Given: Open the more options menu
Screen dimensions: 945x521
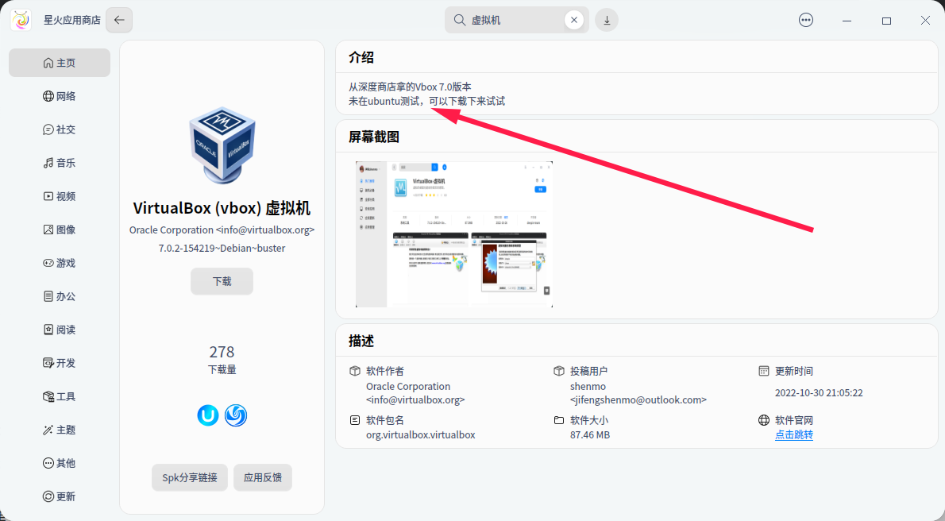Looking at the screenshot, I should [806, 20].
